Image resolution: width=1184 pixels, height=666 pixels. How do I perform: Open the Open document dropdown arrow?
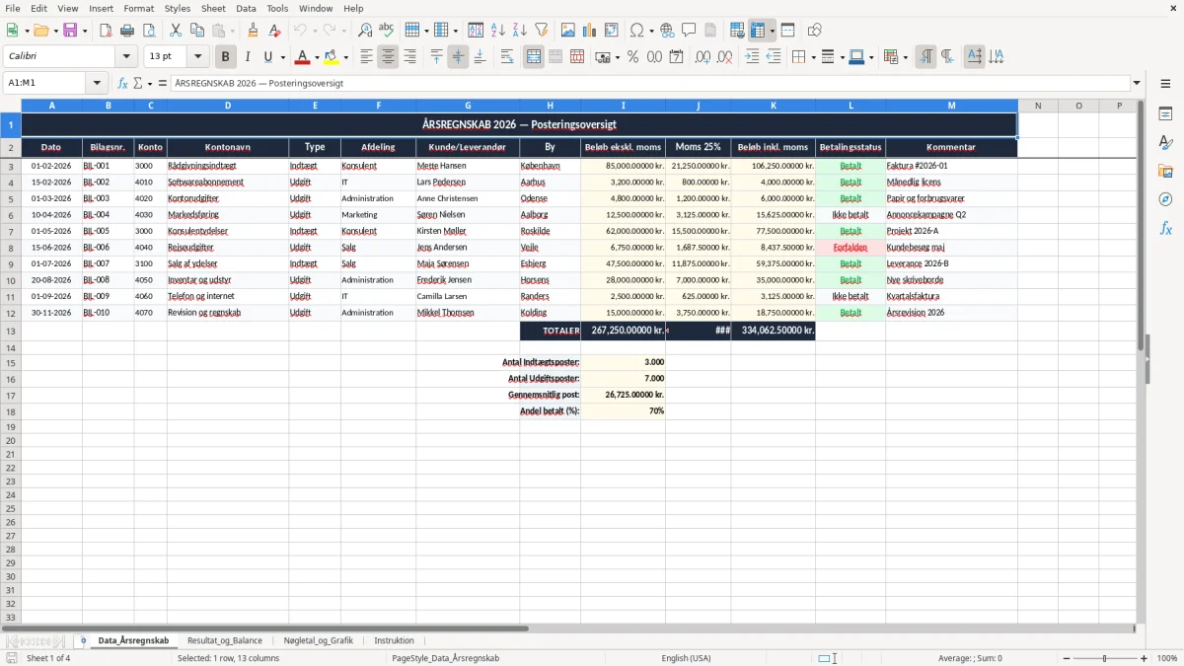tap(55, 31)
